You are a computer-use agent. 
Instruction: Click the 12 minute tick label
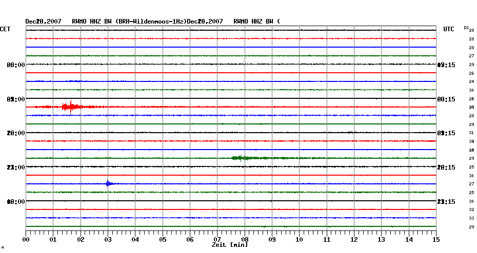pos(354,239)
